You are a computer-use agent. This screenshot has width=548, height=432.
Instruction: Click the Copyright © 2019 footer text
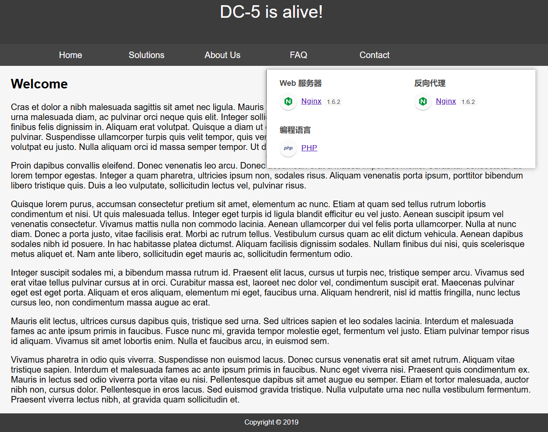(271, 422)
